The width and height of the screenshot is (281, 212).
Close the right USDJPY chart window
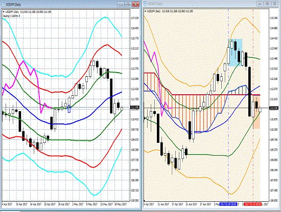click(275, 4)
